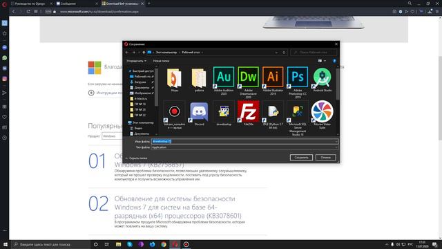442x249 pixels.
Task: Open bookmarks heart in Opera sidebar
Action: (5, 117)
